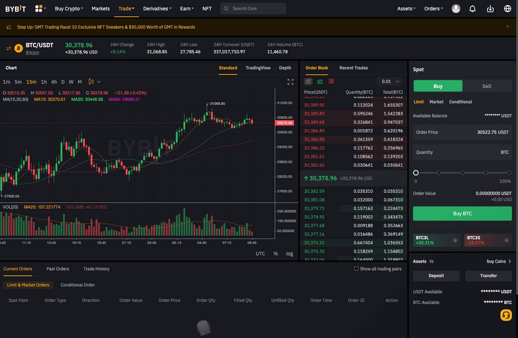518x338 pixels.
Task: Expand the chart to fullscreen
Action: point(291,82)
